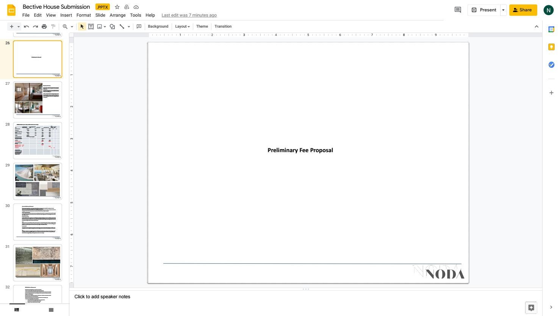The width and height of the screenshot is (560, 316).
Task: Click the Share button
Action: [x=523, y=10]
